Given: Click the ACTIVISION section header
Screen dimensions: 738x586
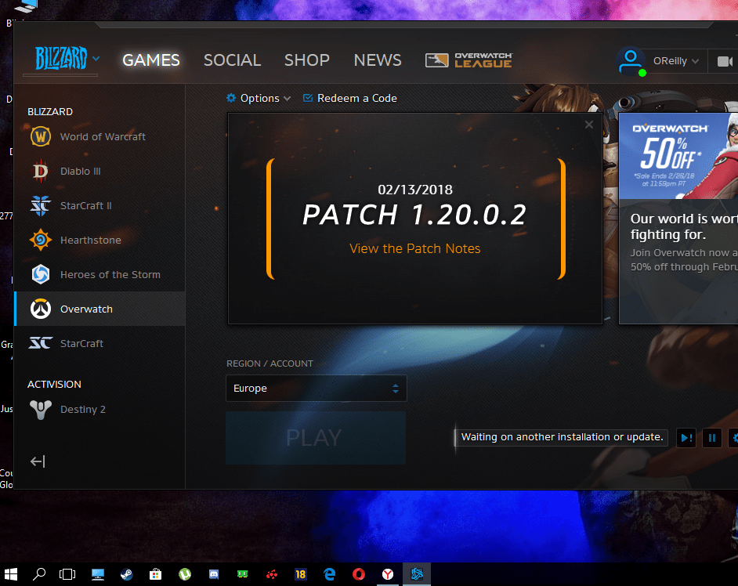Looking at the screenshot, I should [x=54, y=384].
